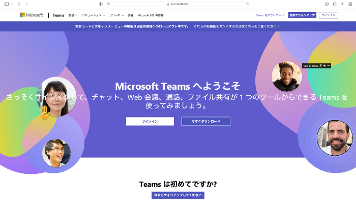The width and height of the screenshot is (356, 219).
Task: Expand the リソース menu
Action: coord(116,15)
